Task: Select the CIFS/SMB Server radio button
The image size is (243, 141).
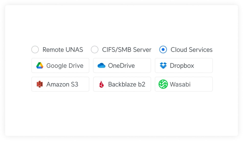Action: click(95, 50)
